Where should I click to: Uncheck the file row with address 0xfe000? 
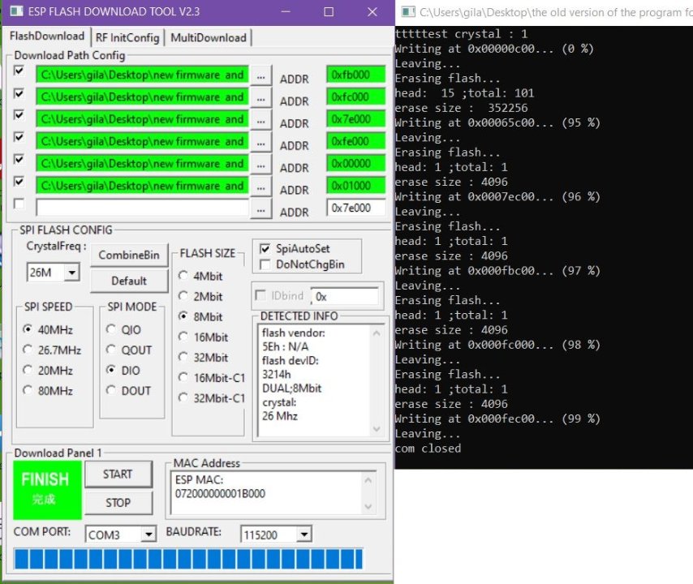(x=19, y=137)
